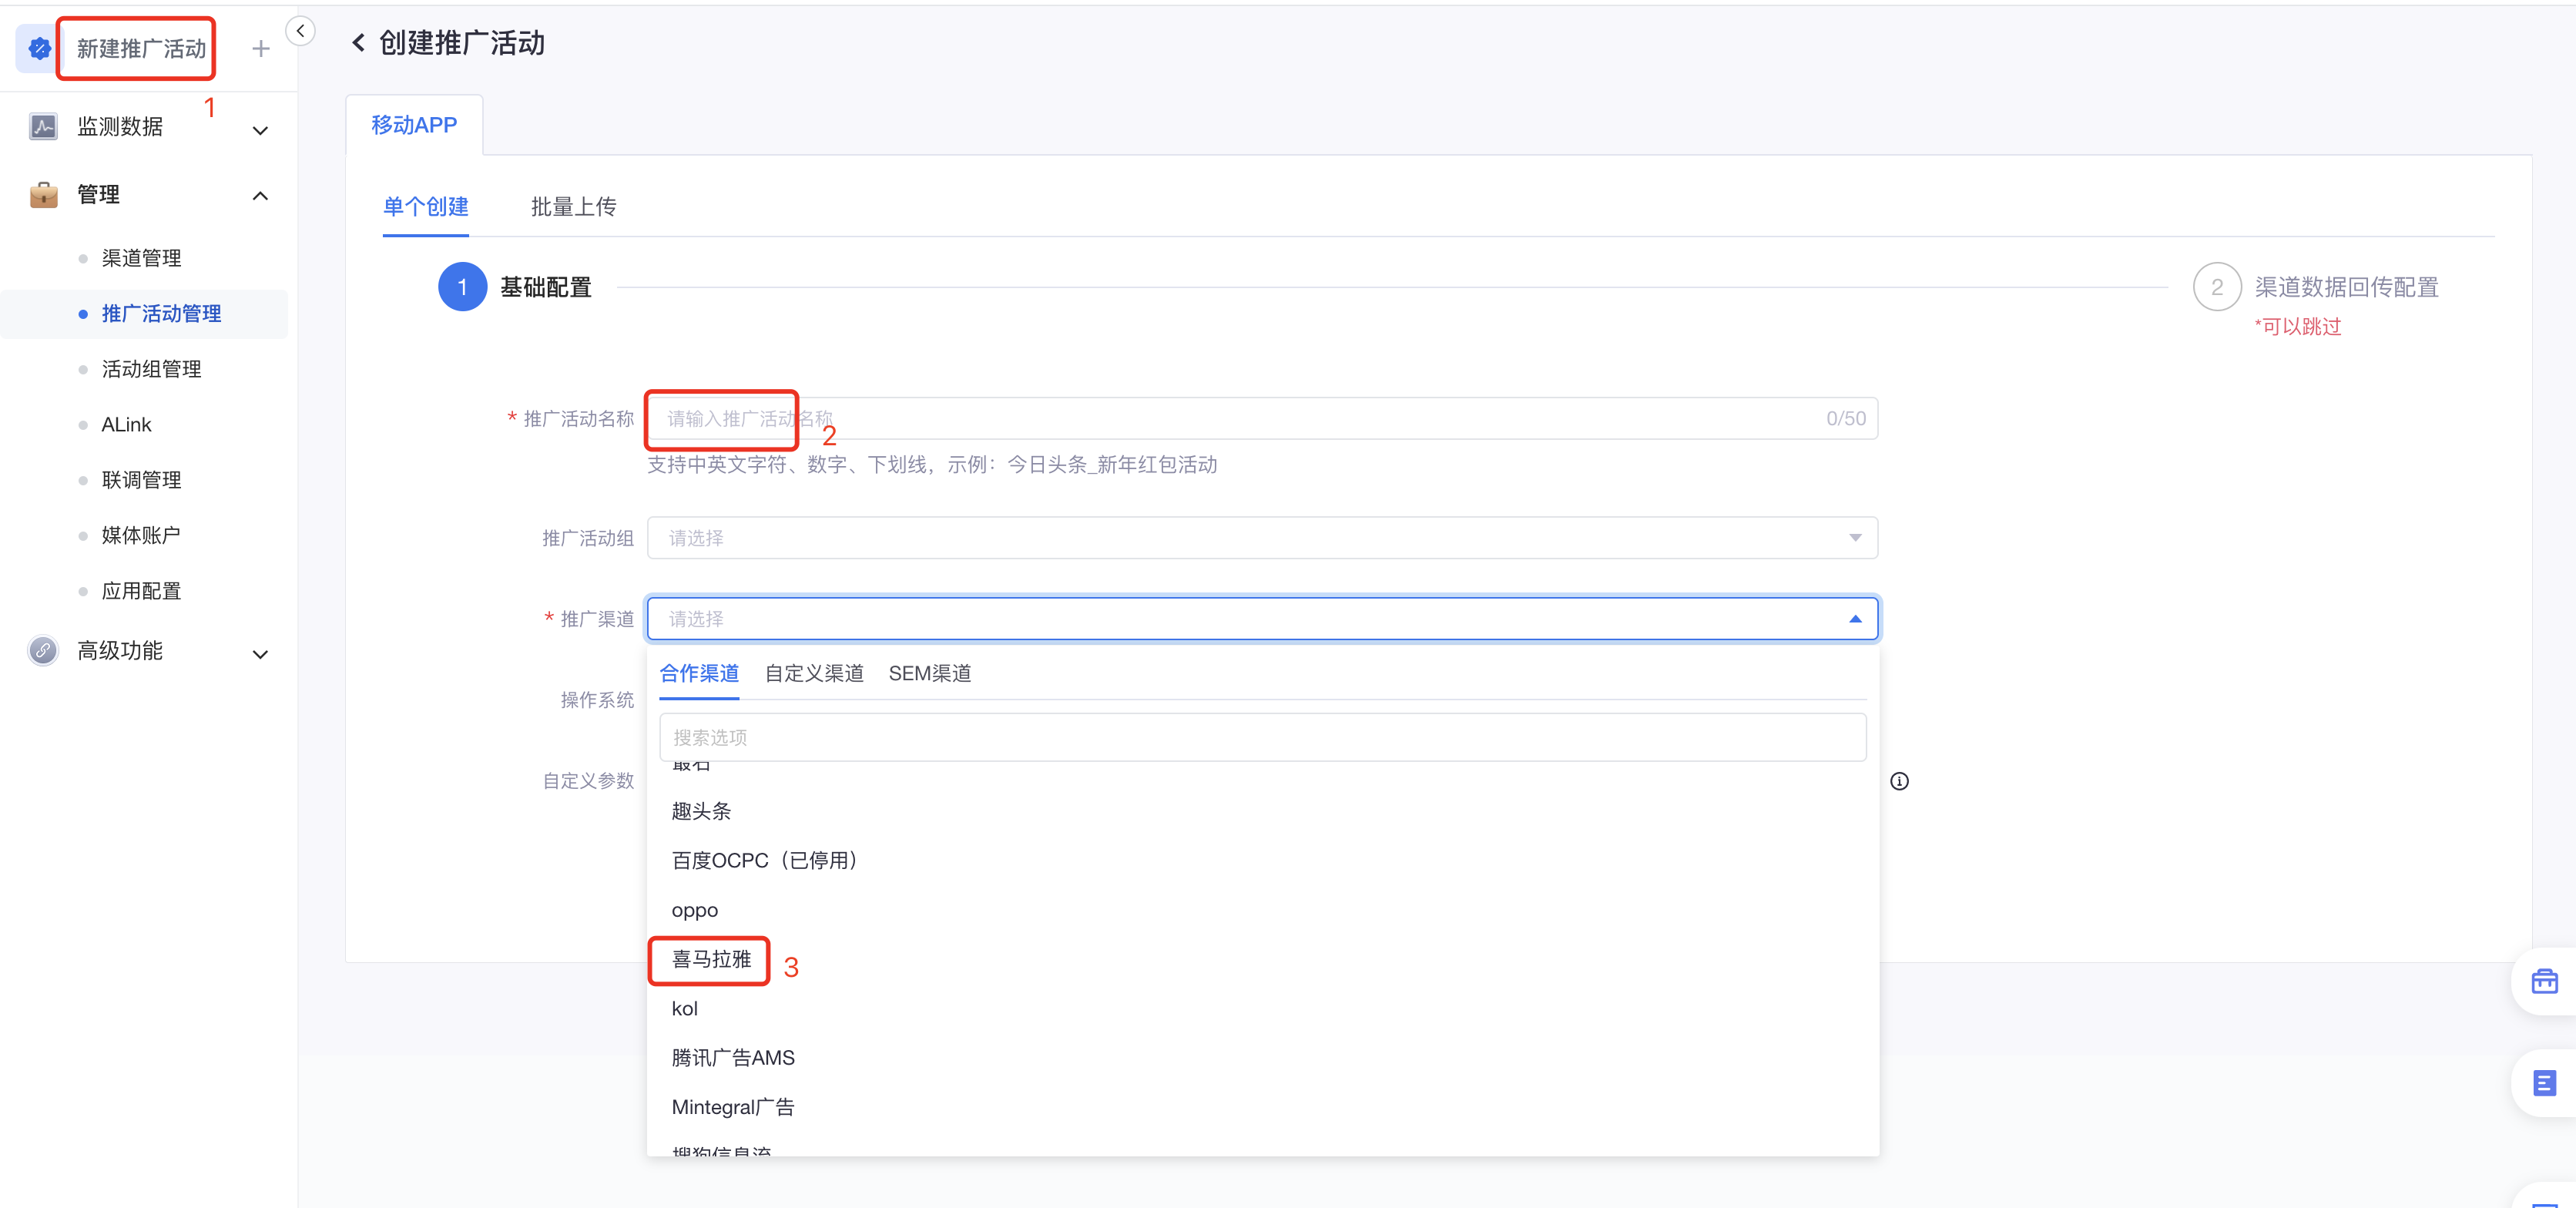Click the info icon beside 自定义参数
The height and width of the screenshot is (1208, 2576).
1899,781
